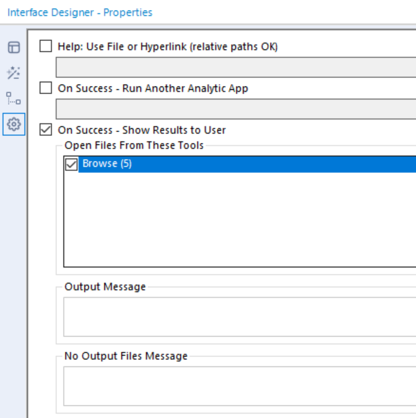416x418 pixels.
Task: Click inside the No Output Files Message box
Action: pyautogui.click(x=240, y=386)
